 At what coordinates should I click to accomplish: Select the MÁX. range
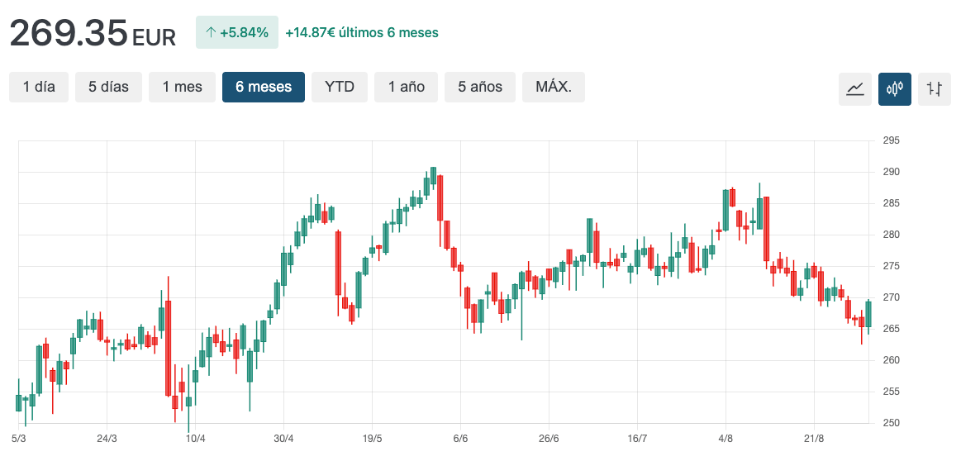(554, 87)
